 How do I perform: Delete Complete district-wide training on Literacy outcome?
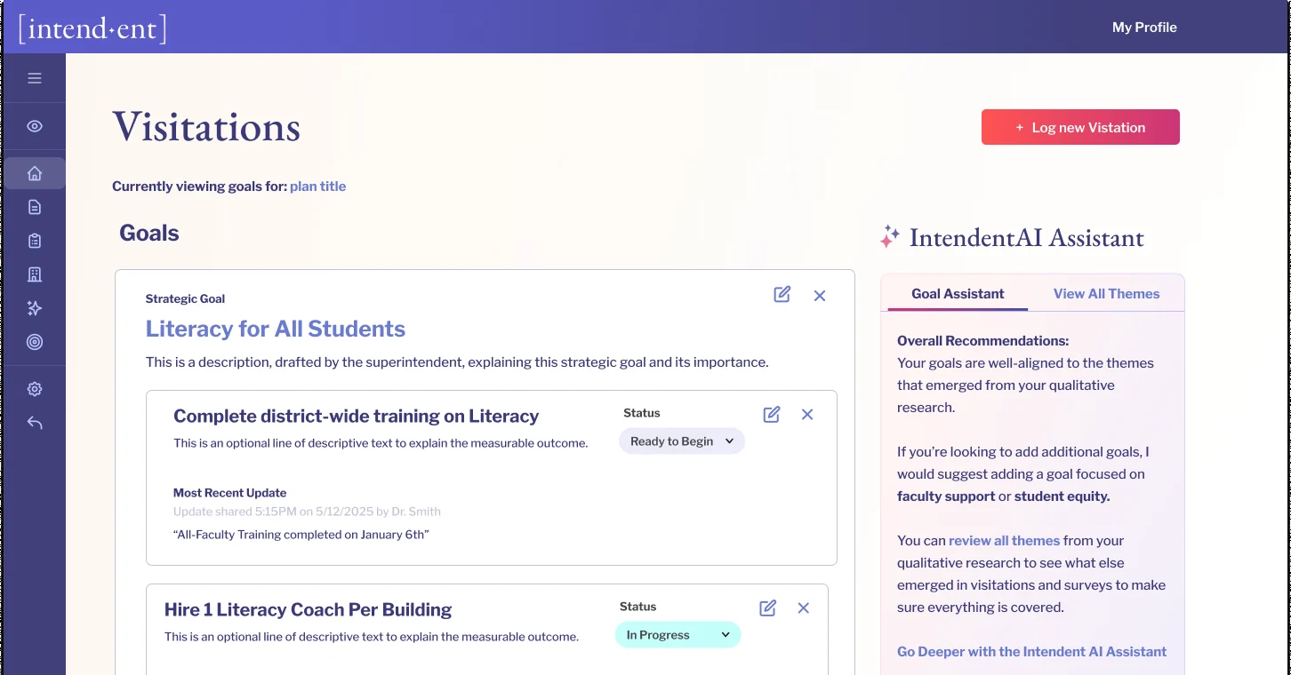[807, 414]
